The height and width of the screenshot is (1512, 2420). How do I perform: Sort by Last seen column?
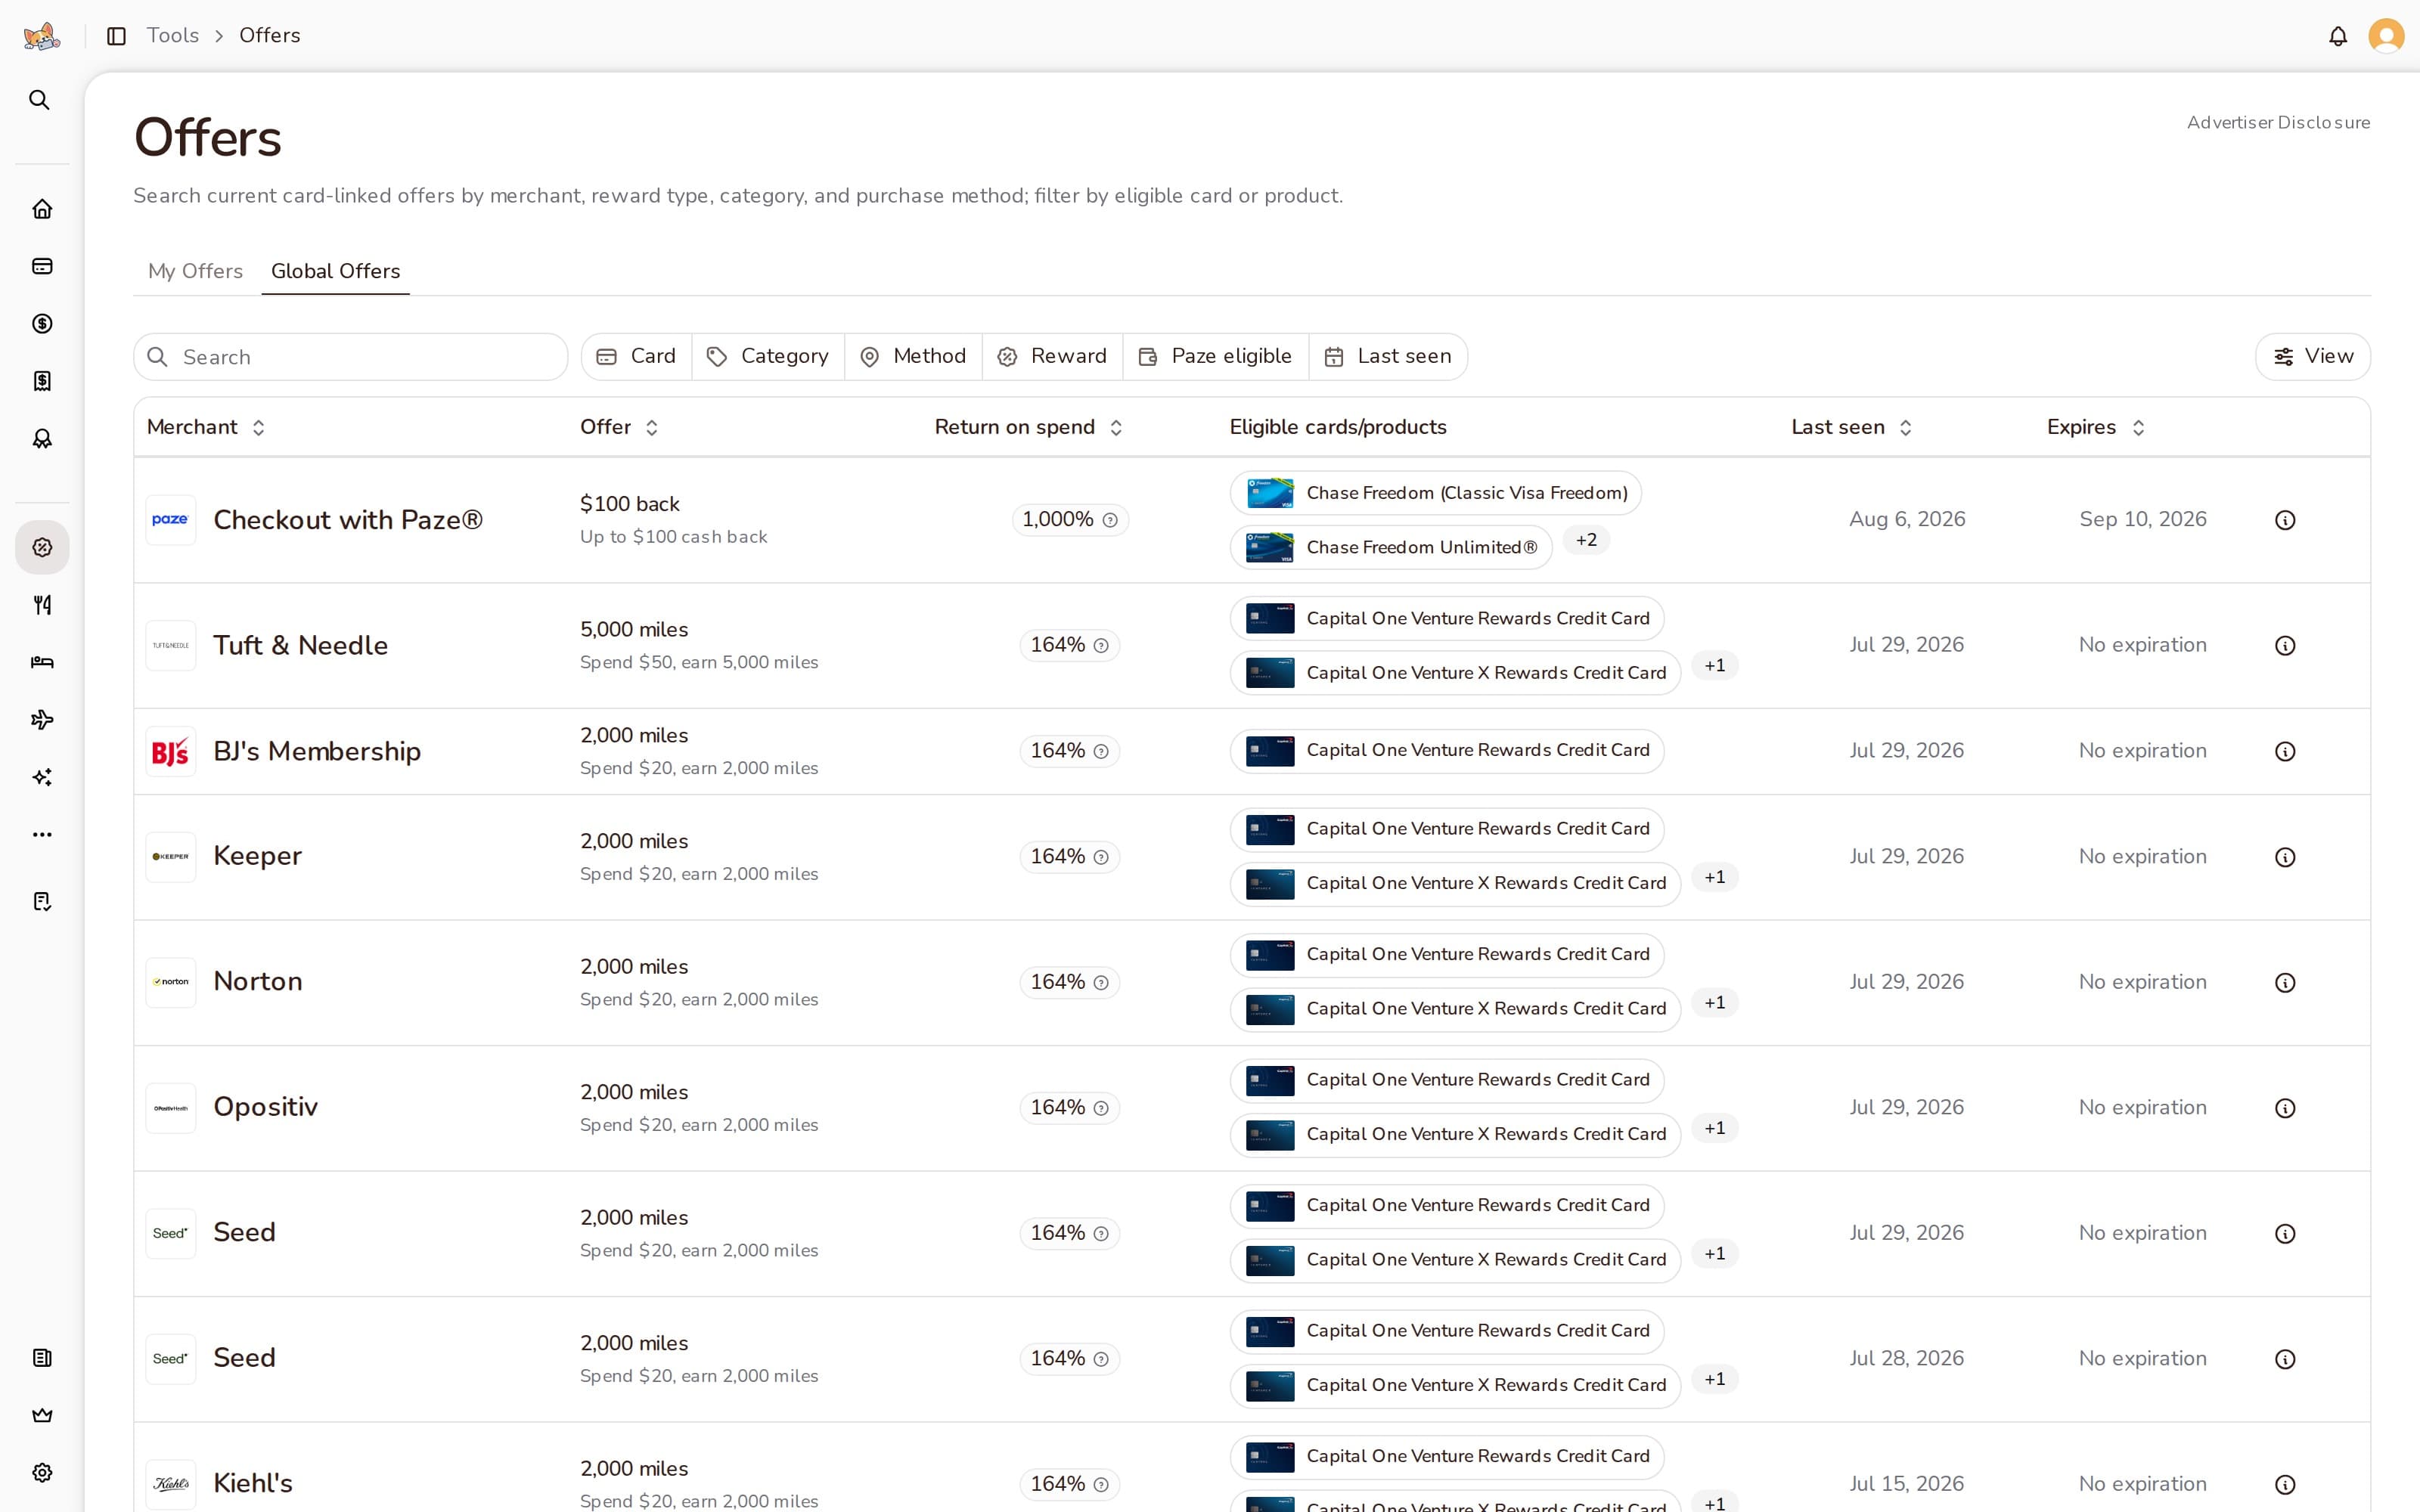(1852, 428)
